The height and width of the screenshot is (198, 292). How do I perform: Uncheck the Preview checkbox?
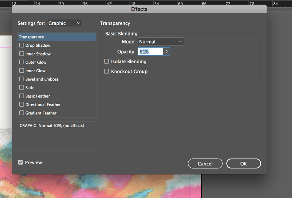click(20, 163)
